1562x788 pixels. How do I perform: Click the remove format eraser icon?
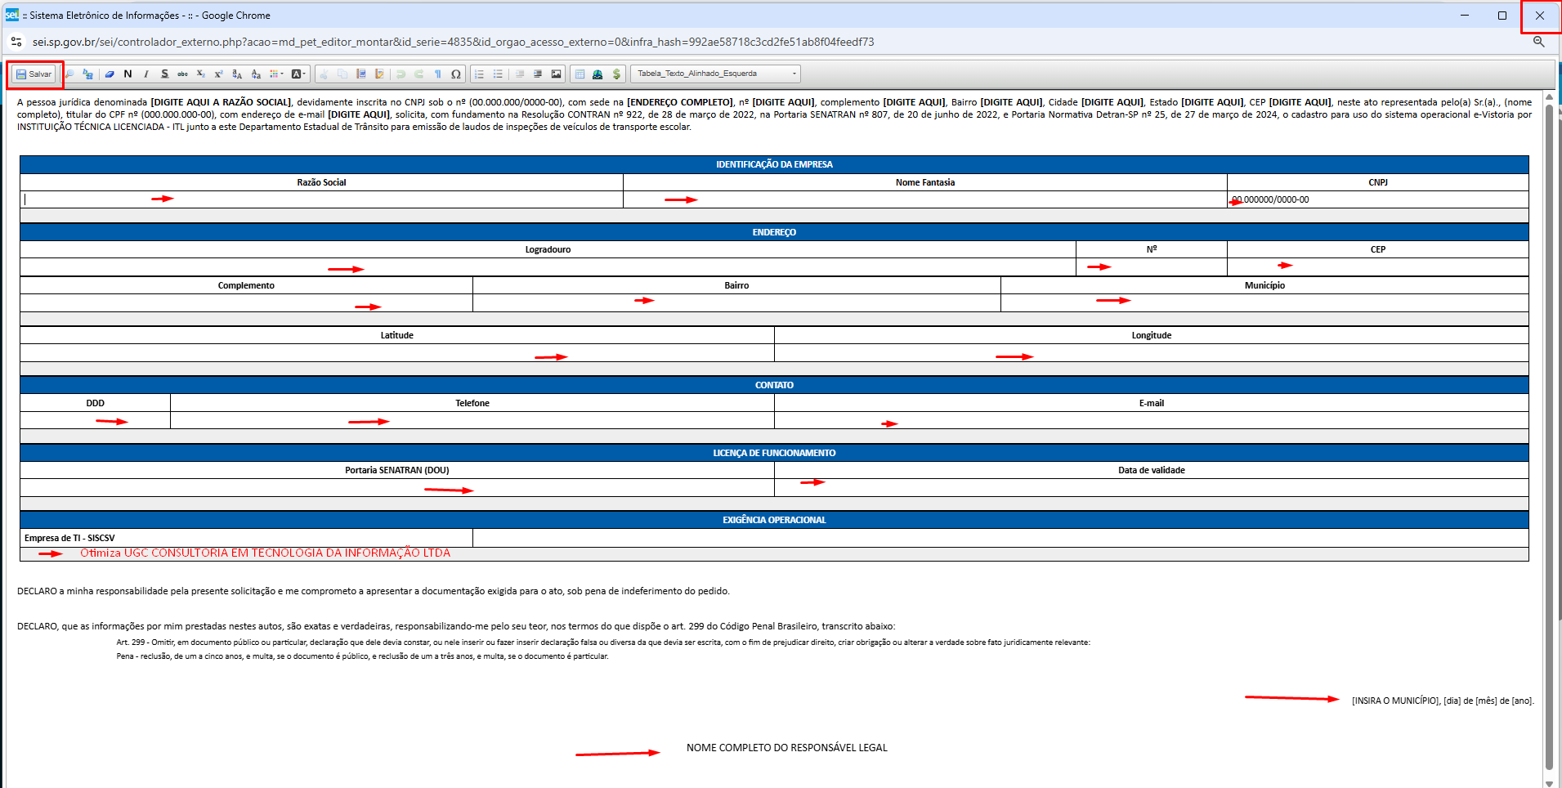(x=110, y=74)
